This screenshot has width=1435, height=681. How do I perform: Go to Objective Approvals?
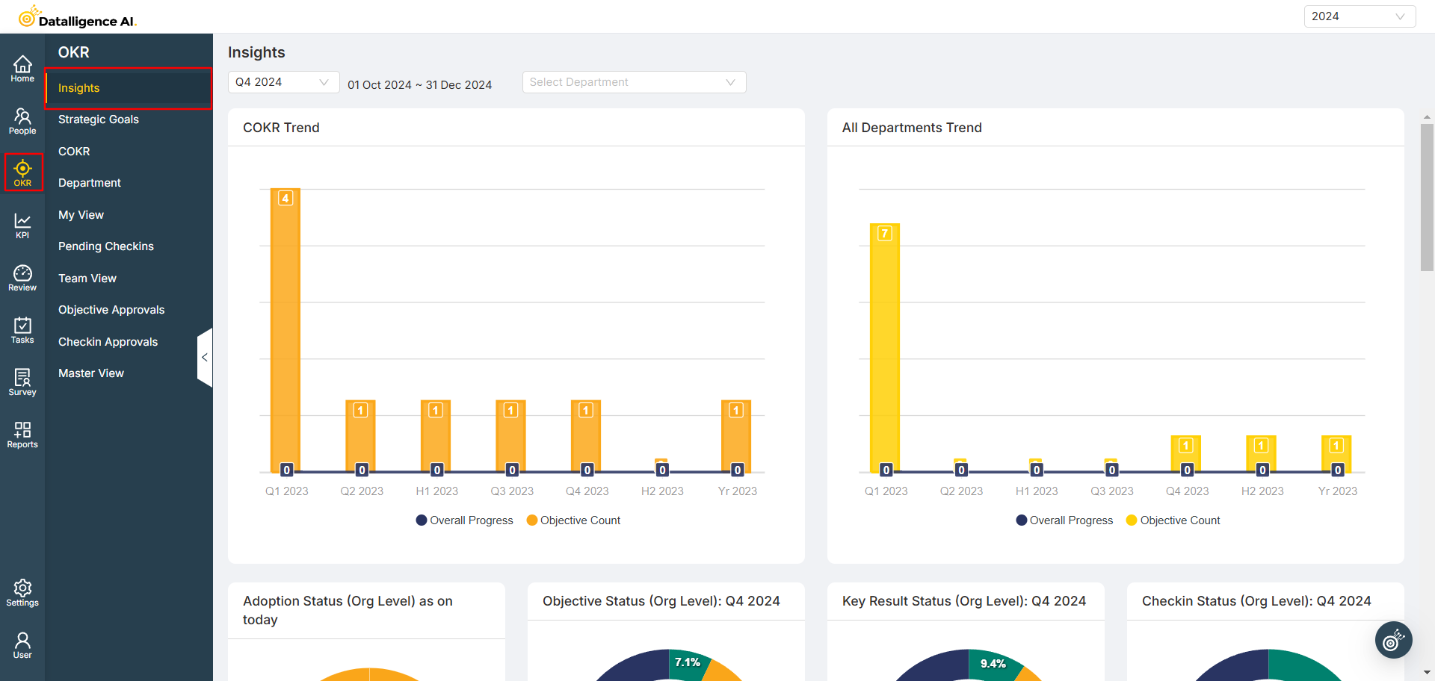111,309
